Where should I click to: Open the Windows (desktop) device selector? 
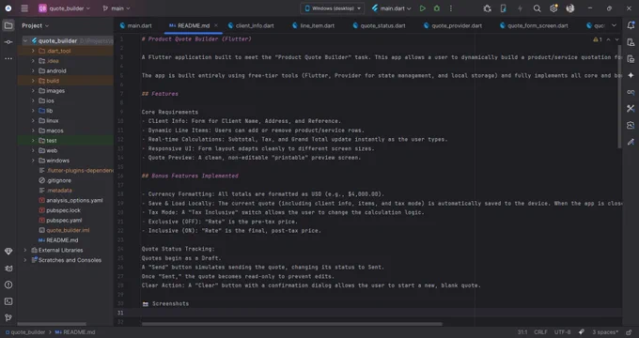click(x=333, y=8)
